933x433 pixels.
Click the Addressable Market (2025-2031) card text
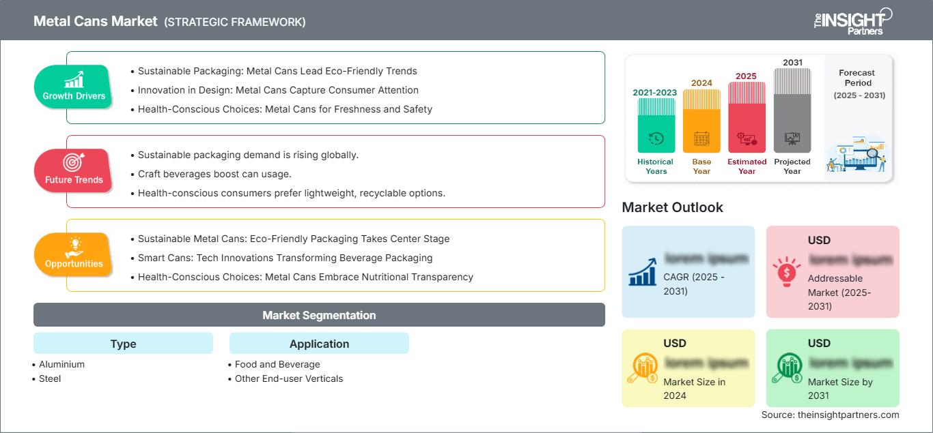point(839,293)
